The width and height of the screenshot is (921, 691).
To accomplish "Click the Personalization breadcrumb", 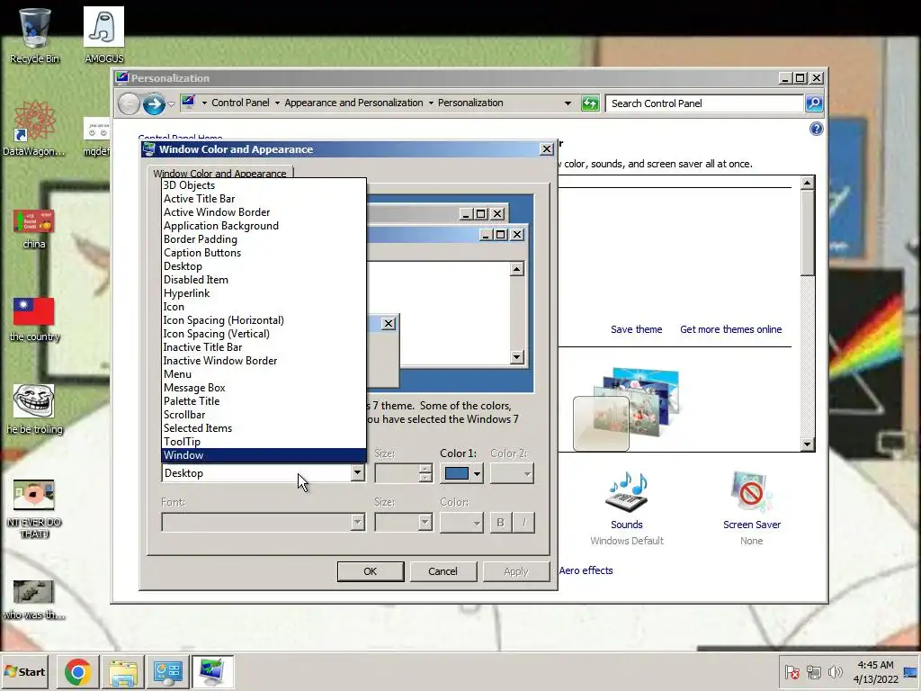I will tap(470, 103).
